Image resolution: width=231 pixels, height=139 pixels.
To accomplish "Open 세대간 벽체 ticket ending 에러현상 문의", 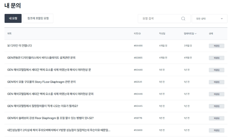I will [x=50, y=94].
